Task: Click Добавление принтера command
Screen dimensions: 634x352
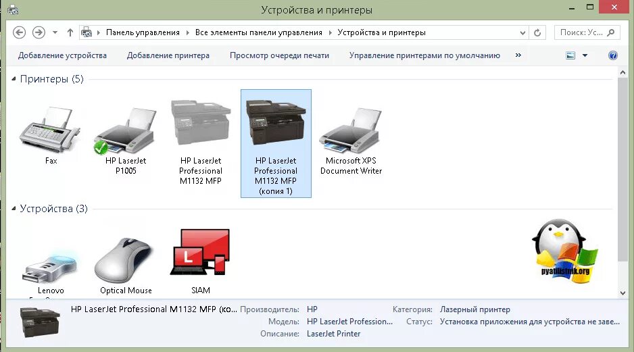Action: 168,55
